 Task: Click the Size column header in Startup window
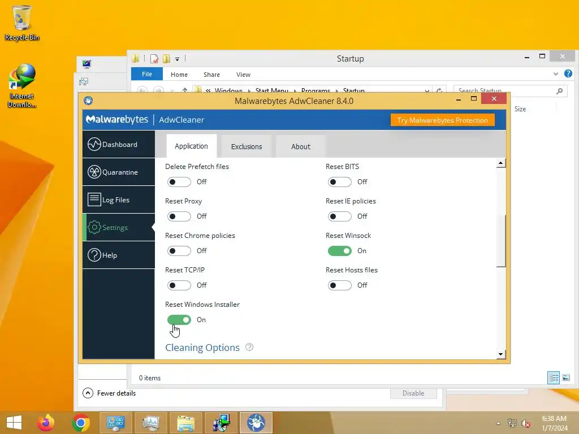(520, 109)
